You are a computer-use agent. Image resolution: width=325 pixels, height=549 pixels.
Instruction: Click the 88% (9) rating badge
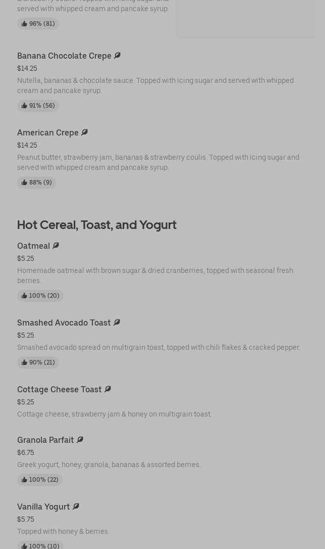[37, 182]
